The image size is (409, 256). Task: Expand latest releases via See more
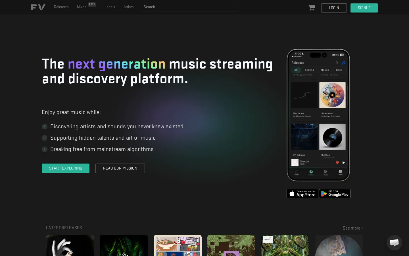coord(353,228)
